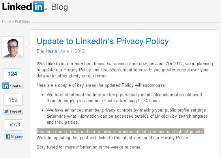The width and height of the screenshot is (221, 158).
Task: Open the article title link
Action: coord(103,41)
